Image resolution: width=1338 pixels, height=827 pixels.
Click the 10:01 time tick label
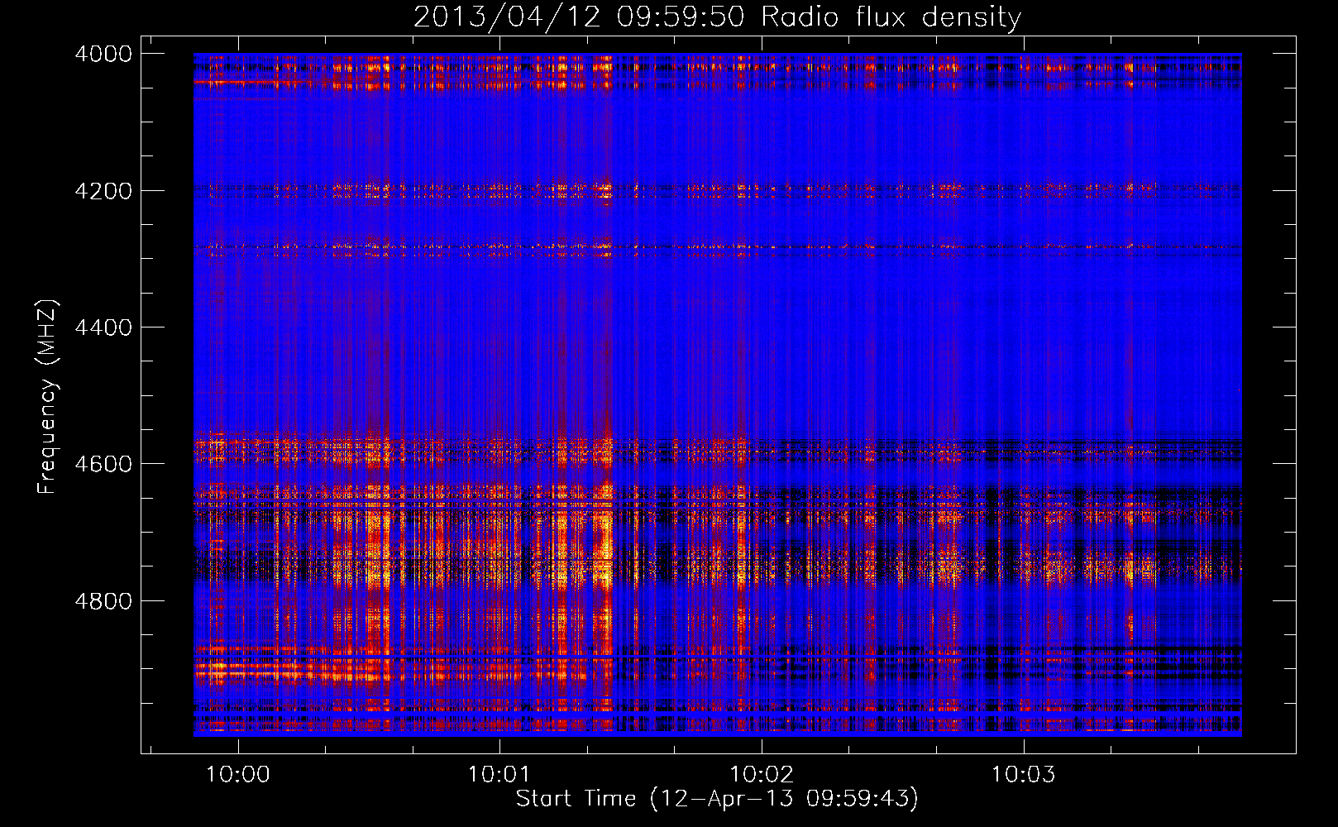click(499, 774)
